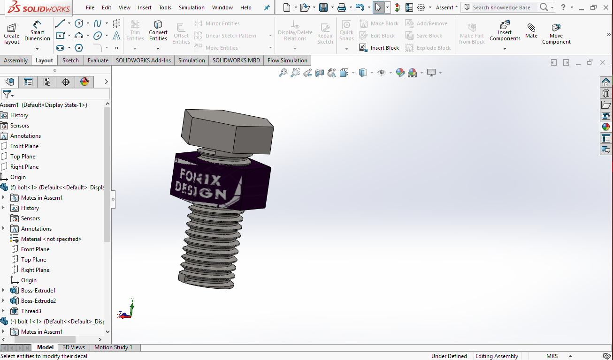Image resolution: width=613 pixels, height=360 pixels.
Task: Switch to FeatureManager Design Tree tab
Action: (x=9, y=82)
